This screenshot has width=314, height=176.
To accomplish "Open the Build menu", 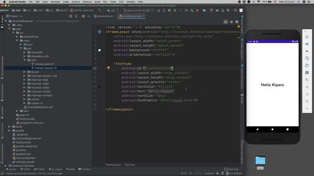I will 98,1.
